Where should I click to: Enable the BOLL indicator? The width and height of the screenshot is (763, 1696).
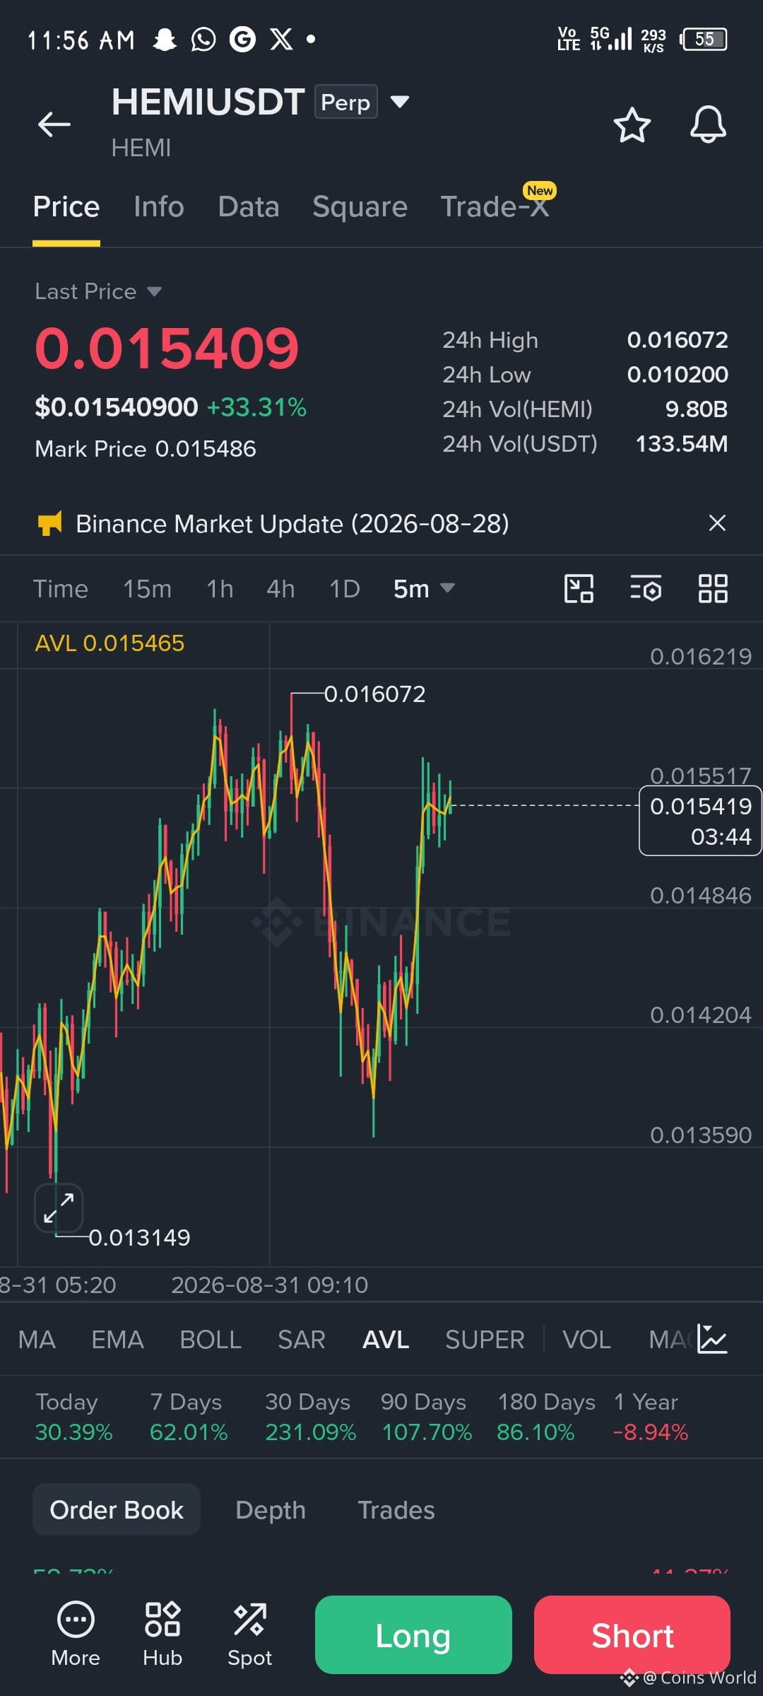(211, 1340)
